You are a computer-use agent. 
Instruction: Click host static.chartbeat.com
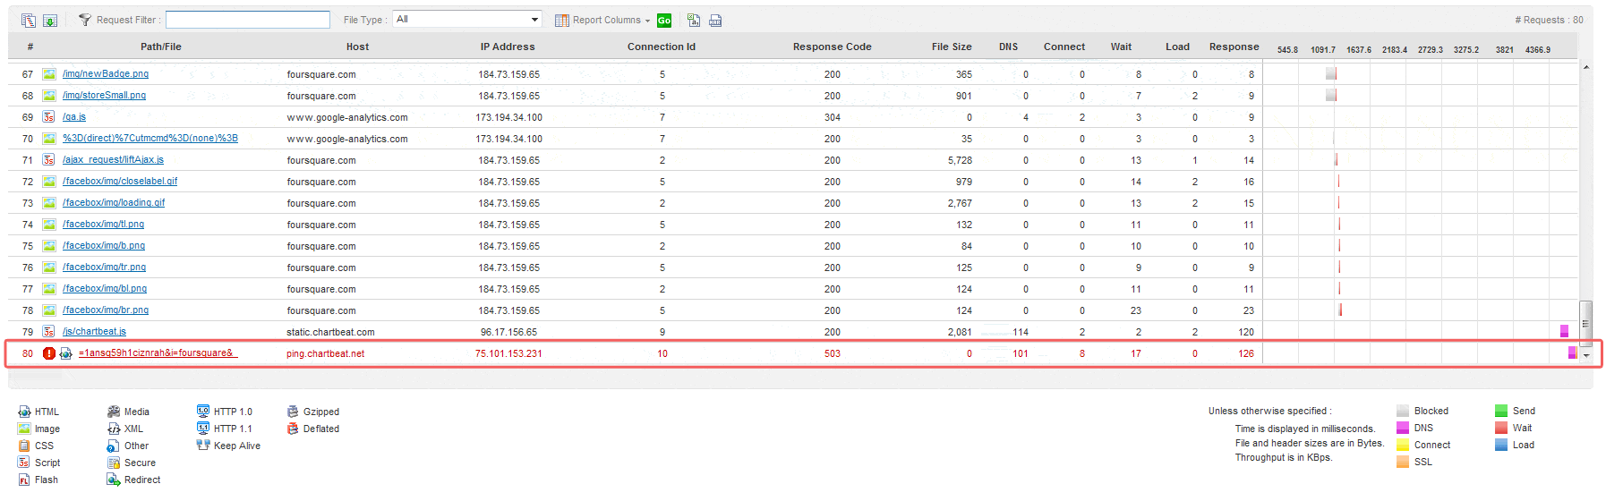pyautogui.click(x=330, y=332)
